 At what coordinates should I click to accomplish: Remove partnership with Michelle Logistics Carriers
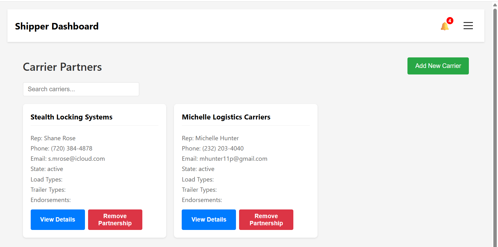click(266, 220)
